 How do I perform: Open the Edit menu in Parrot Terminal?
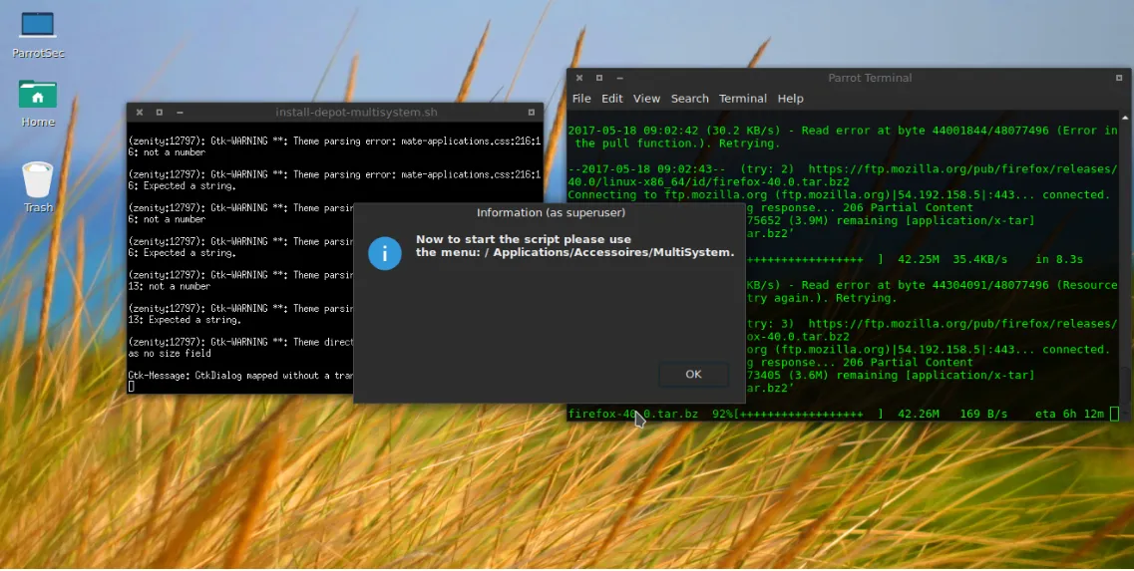(x=611, y=99)
